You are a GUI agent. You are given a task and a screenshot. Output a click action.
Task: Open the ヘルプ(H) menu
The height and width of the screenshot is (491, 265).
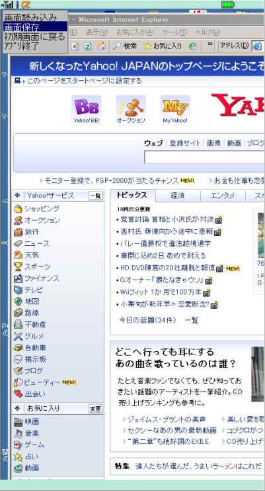pyautogui.click(x=208, y=32)
